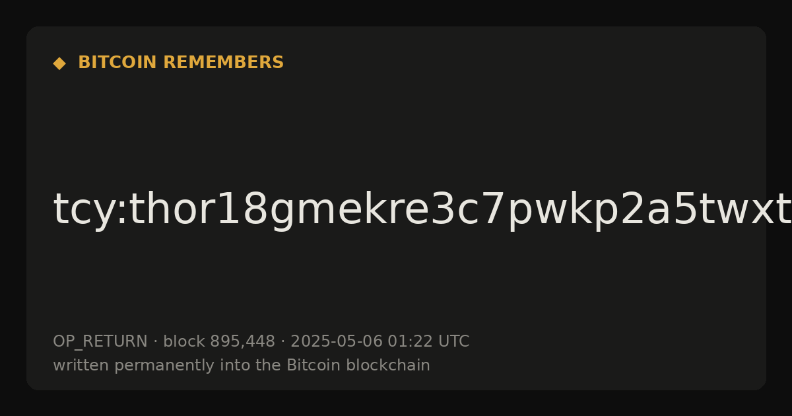Image resolution: width=792 pixels, height=416 pixels.
Task: Select the thor18gmekre3c7pwkp2a5twxt address text
Action: (x=460, y=210)
